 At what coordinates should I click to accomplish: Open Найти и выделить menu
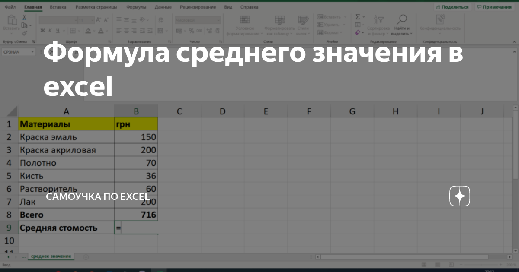pyautogui.click(x=402, y=25)
